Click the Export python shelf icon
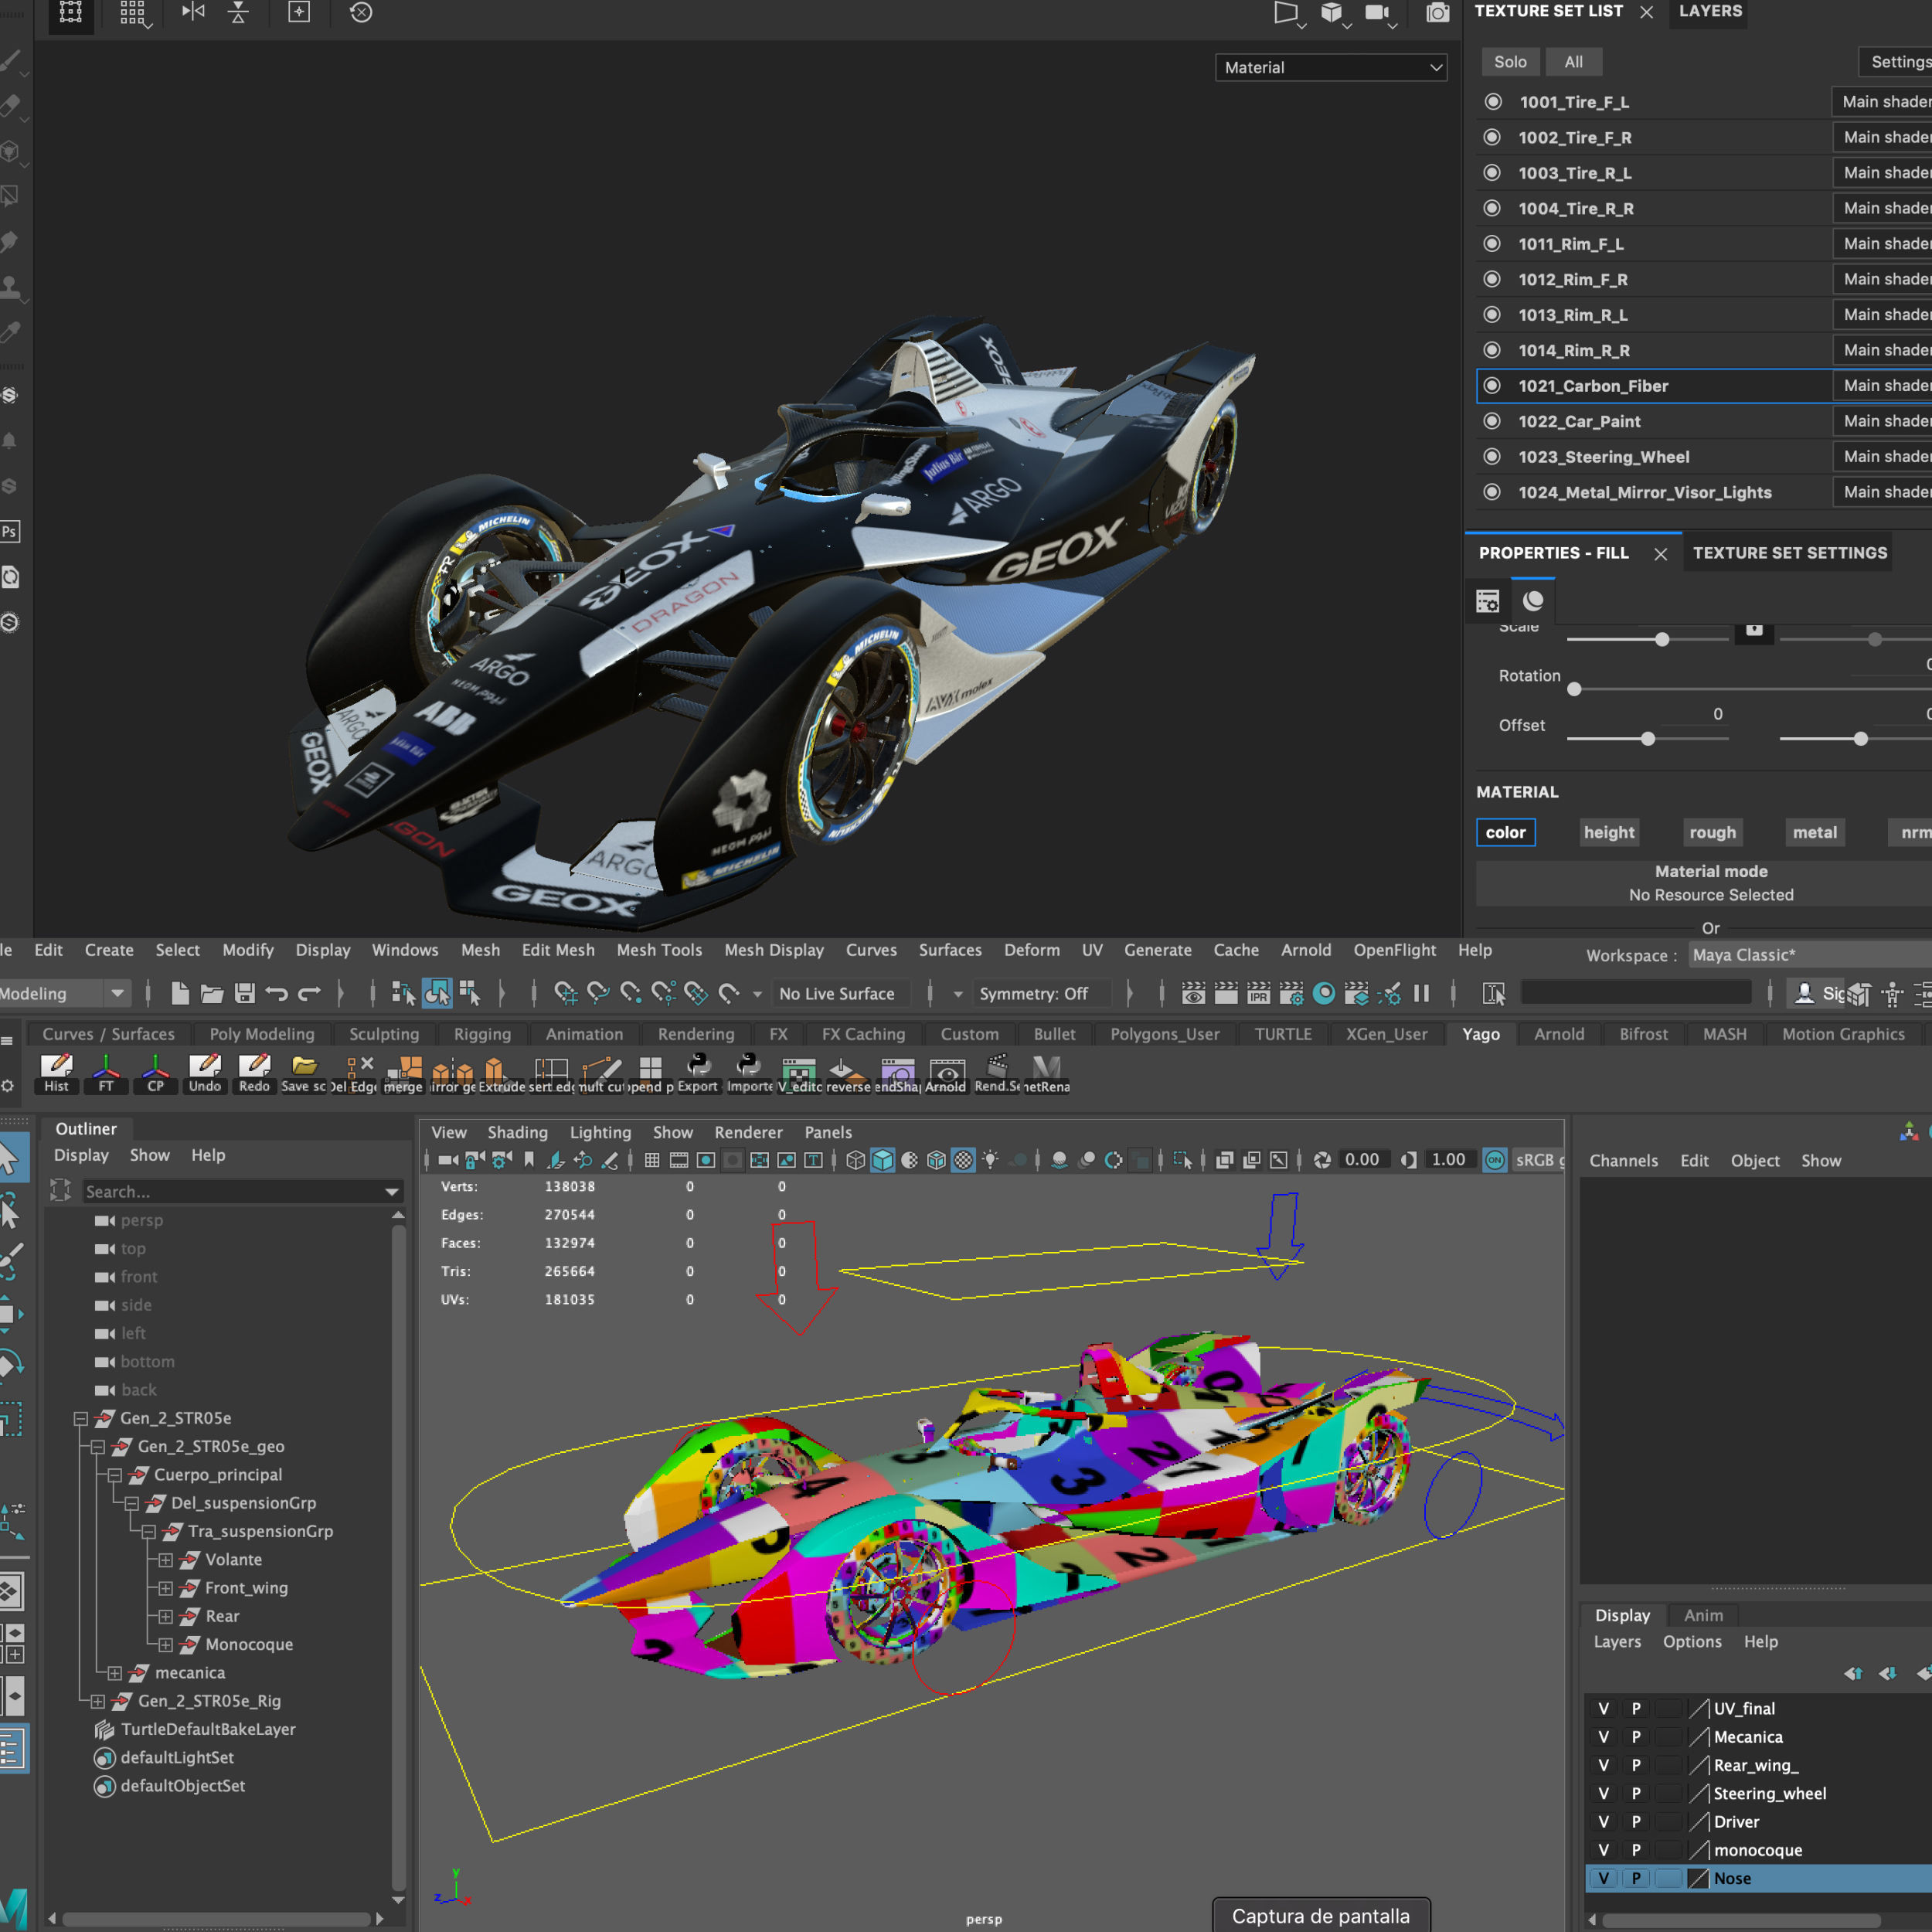Screen dimensions: 1932x1932 (x=698, y=1071)
